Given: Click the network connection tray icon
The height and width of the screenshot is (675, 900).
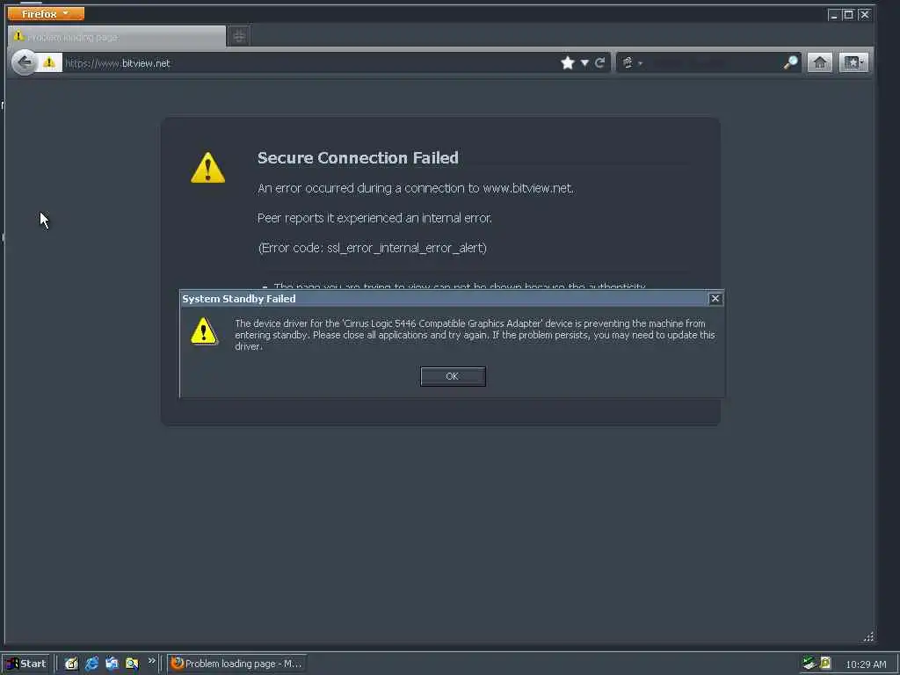Looking at the screenshot, I should point(809,663).
